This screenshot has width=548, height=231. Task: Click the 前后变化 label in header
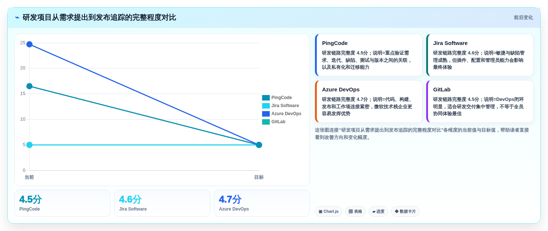[x=523, y=18]
